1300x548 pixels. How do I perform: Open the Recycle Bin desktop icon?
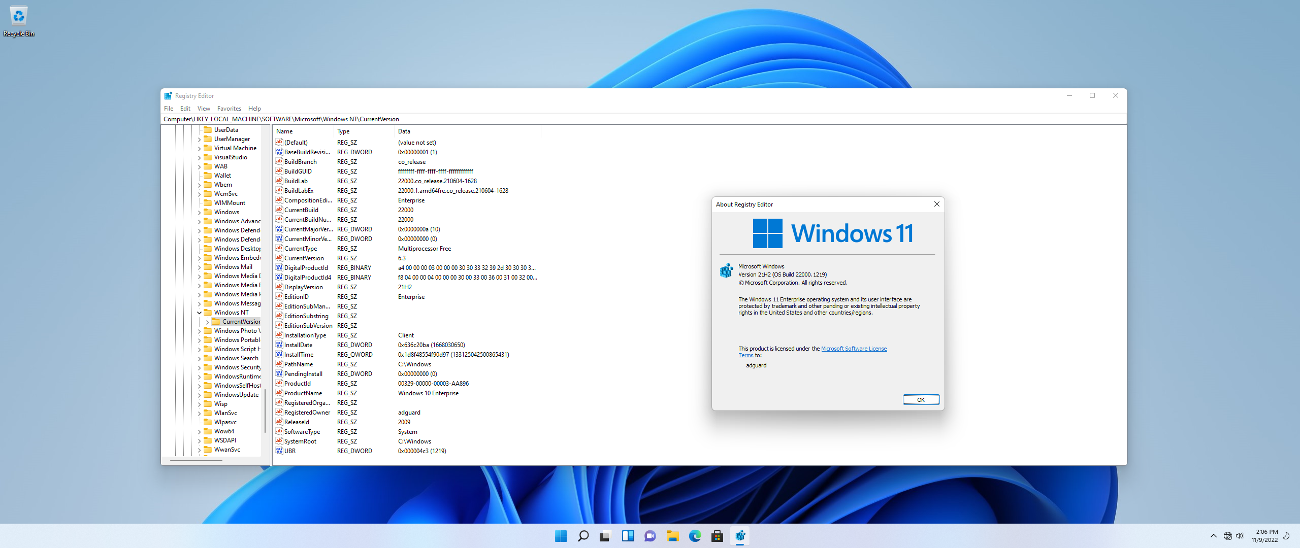[19, 21]
